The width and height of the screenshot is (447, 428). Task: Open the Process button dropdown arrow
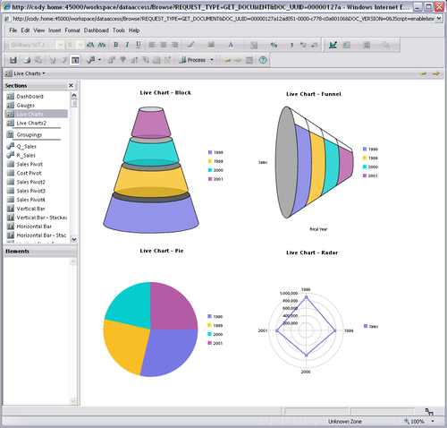pos(212,60)
